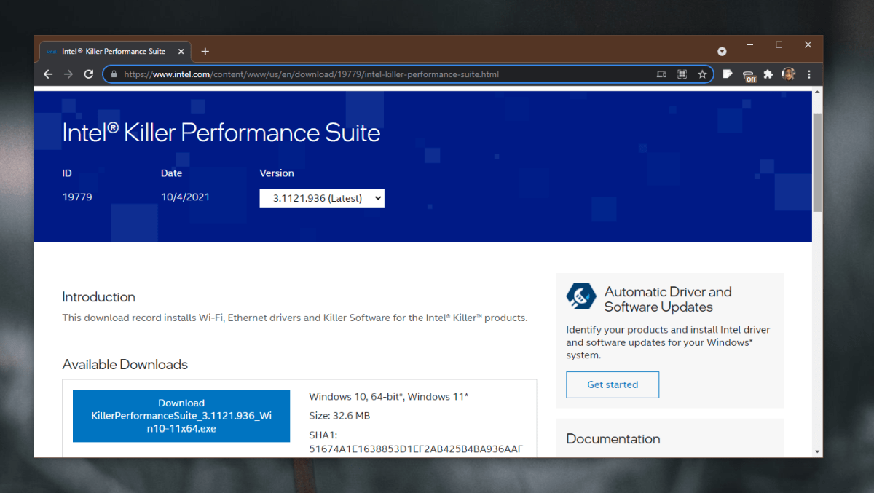Click the browser profile avatar
The width and height of the screenshot is (874, 493).
[x=788, y=74]
